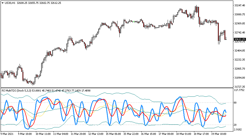
Task: Click the 32232.35 price axis label
Action: pos(240,60)
